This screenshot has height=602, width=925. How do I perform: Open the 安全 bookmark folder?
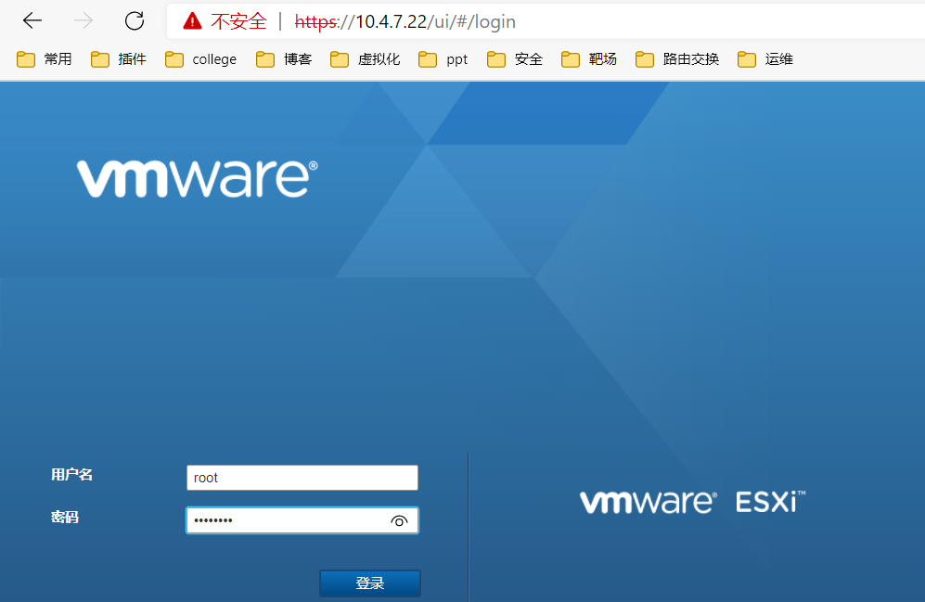[x=514, y=59]
